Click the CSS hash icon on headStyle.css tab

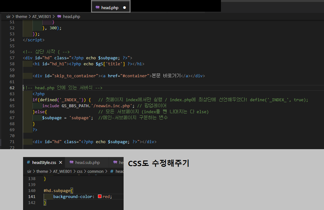(x=28, y=162)
